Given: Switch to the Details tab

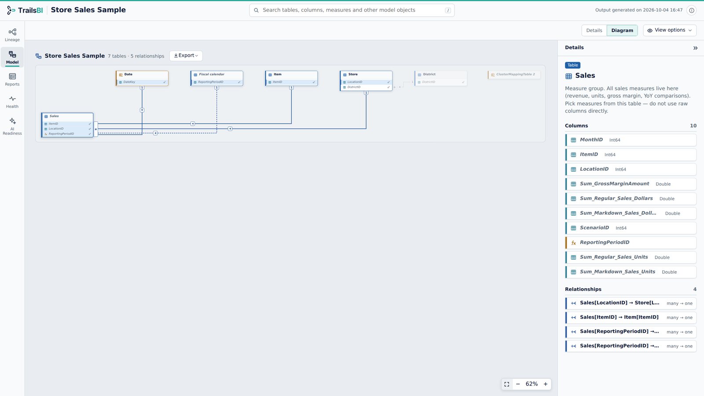Looking at the screenshot, I should pos(594,30).
